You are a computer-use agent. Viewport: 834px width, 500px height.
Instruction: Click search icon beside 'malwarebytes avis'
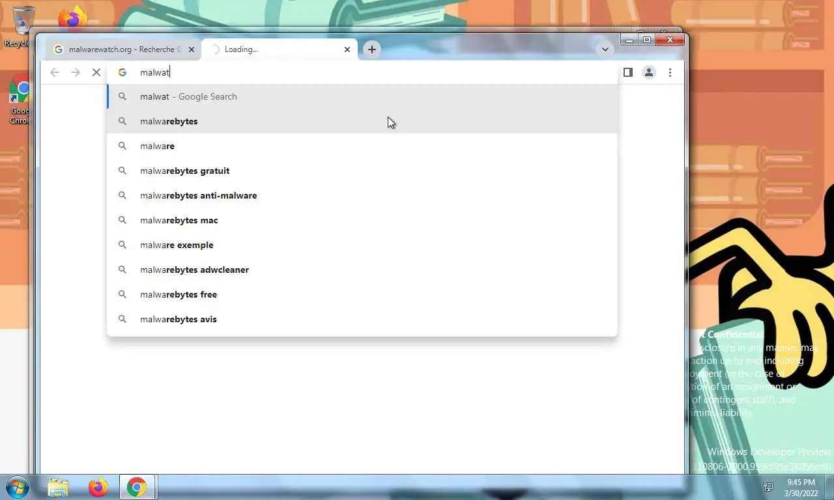[122, 319]
